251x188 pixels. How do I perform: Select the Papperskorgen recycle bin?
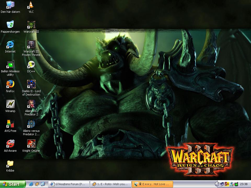pyautogui.click(x=10, y=25)
